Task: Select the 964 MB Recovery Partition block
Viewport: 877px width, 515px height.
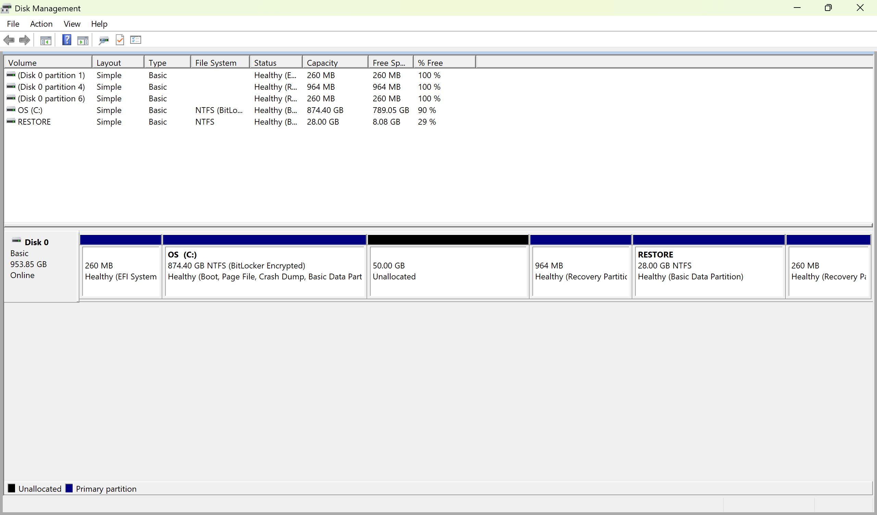Action: (580, 266)
